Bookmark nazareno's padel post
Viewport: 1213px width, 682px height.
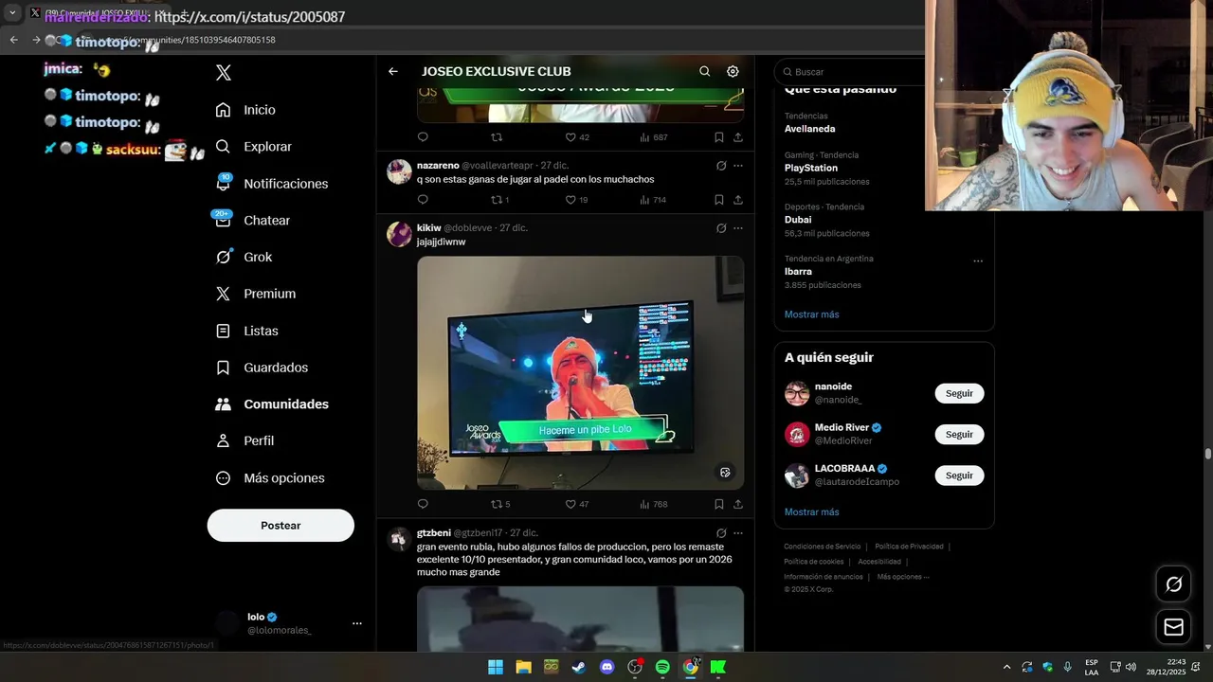[719, 200]
